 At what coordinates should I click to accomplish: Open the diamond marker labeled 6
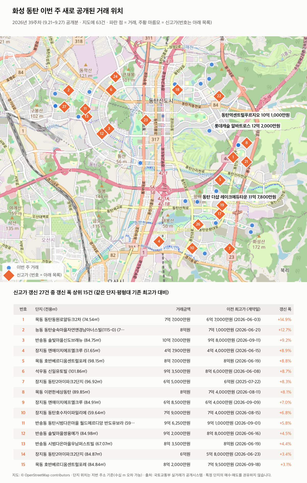tap(111, 90)
